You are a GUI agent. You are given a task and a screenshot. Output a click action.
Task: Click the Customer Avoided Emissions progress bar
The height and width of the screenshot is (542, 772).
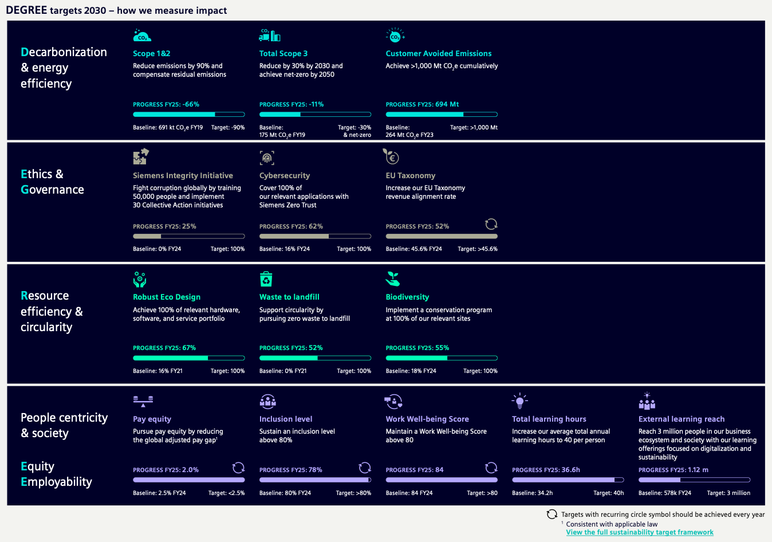tap(442, 115)
